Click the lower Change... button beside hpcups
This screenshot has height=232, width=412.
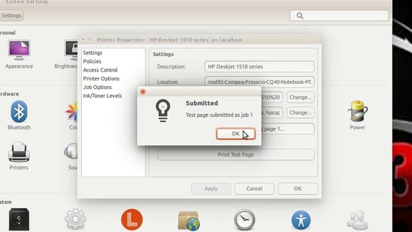(301, 113)
